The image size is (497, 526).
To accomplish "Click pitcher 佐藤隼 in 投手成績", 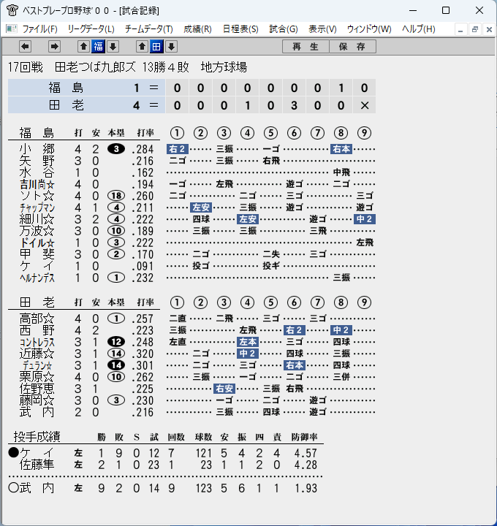I will pyautogui.click(x=37, y=465).
